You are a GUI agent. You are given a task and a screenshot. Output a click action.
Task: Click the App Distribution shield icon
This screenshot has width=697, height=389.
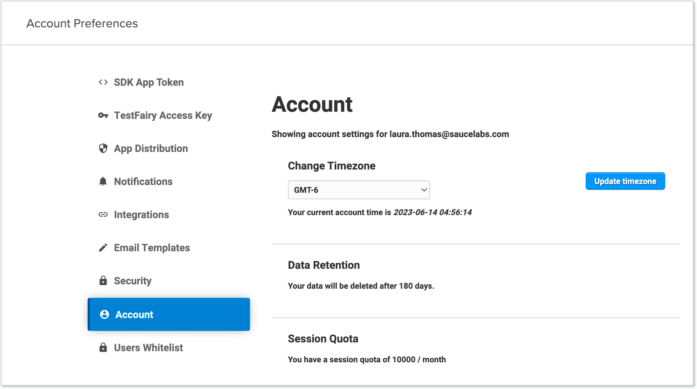pyautogui.click(x=103, y=148)
